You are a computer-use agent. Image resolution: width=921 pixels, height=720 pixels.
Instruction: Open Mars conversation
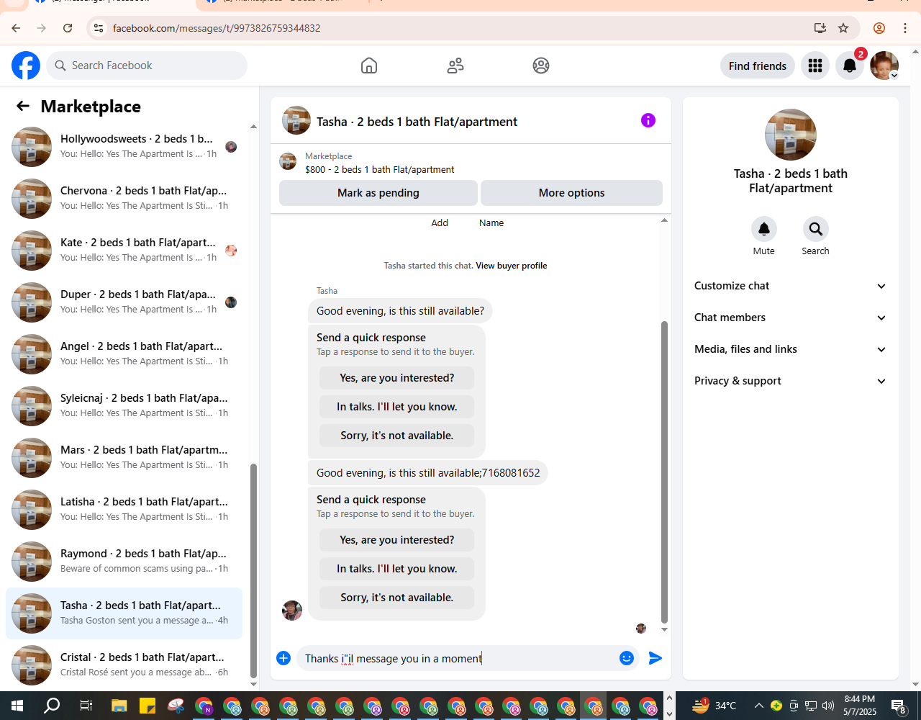pyautogui.click(x=124, y=458)
